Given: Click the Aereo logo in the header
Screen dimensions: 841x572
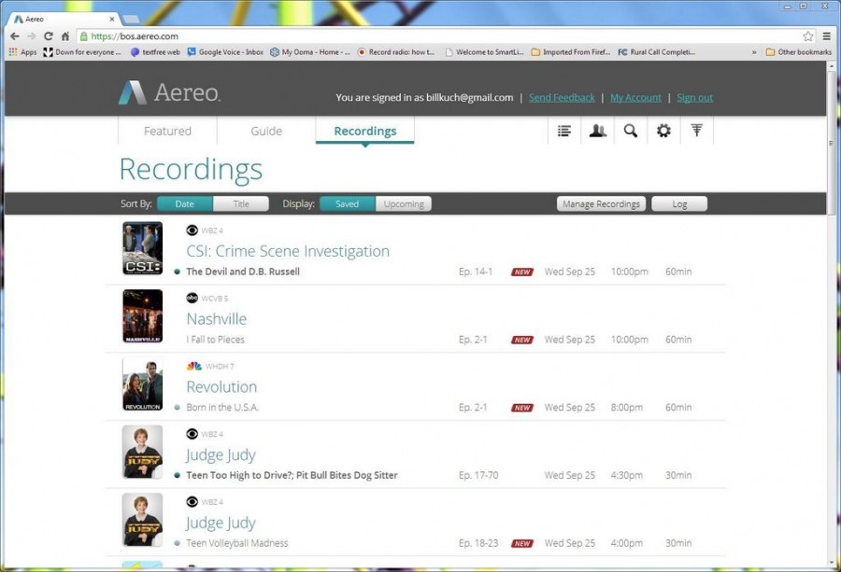Looking at the screenshot, I should coord(169,93).
